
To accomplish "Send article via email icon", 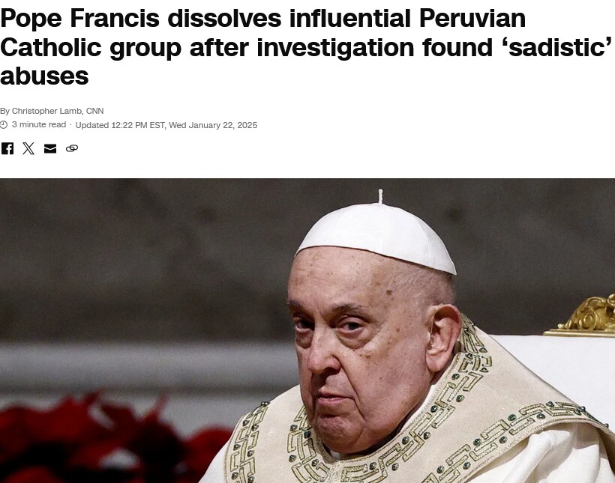I will click(50, 148).
